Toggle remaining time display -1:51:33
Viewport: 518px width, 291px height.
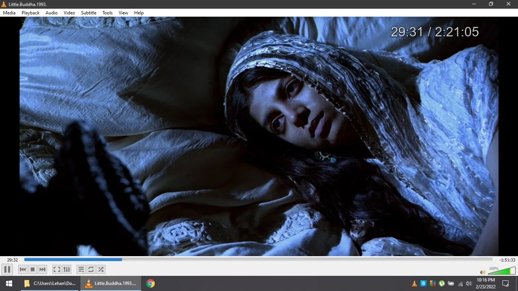click(507, 260)
